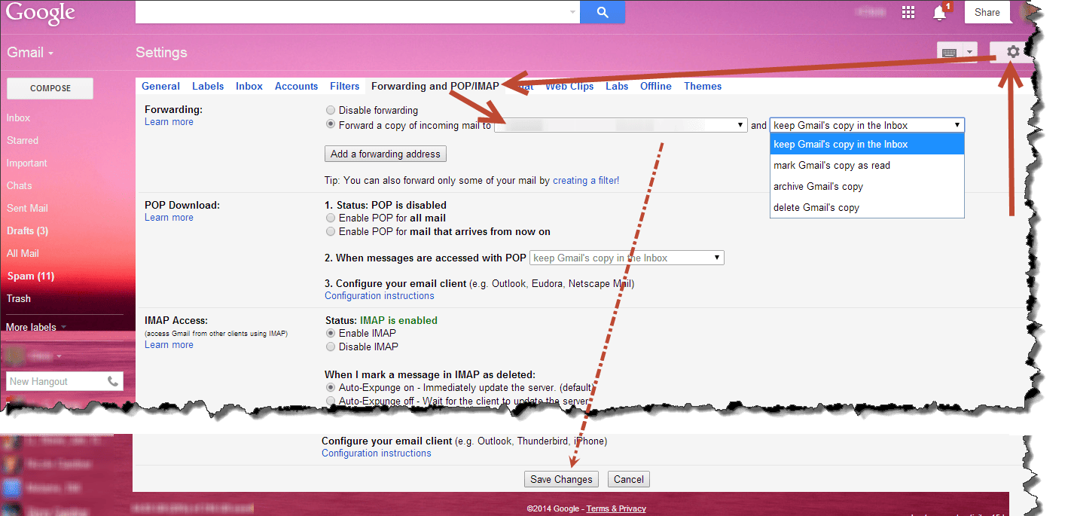Choose 'delete Gmail's copy' from the list
Viewport: 1071px width, 516px height.
816,208
